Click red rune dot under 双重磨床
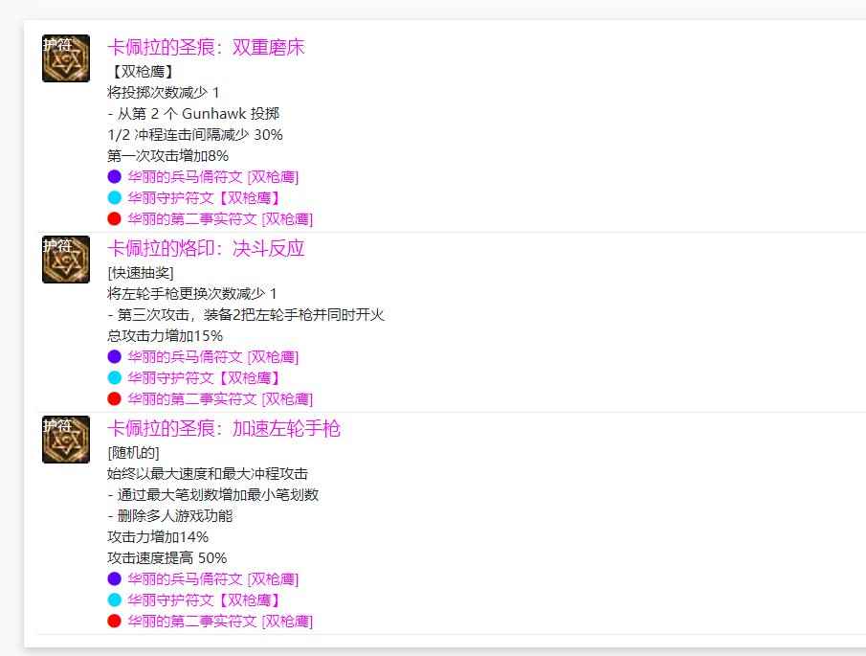This screenshot has height=656, width=866. [x=114, y=219]
